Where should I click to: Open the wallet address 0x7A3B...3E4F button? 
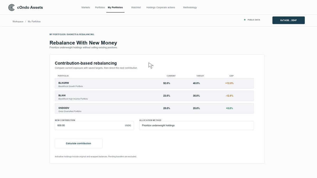[x=288, y=20]
